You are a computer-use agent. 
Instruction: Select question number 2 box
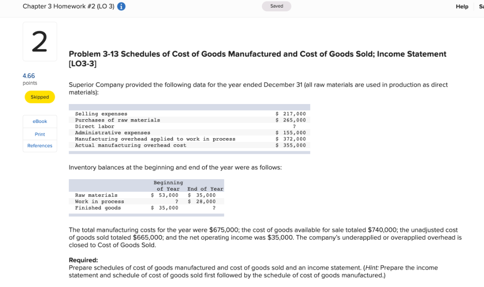(x=40, y=42)
